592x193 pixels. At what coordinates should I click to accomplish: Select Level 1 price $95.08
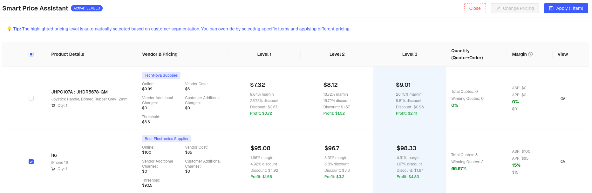pyautogui.click(x=260, y=148)
